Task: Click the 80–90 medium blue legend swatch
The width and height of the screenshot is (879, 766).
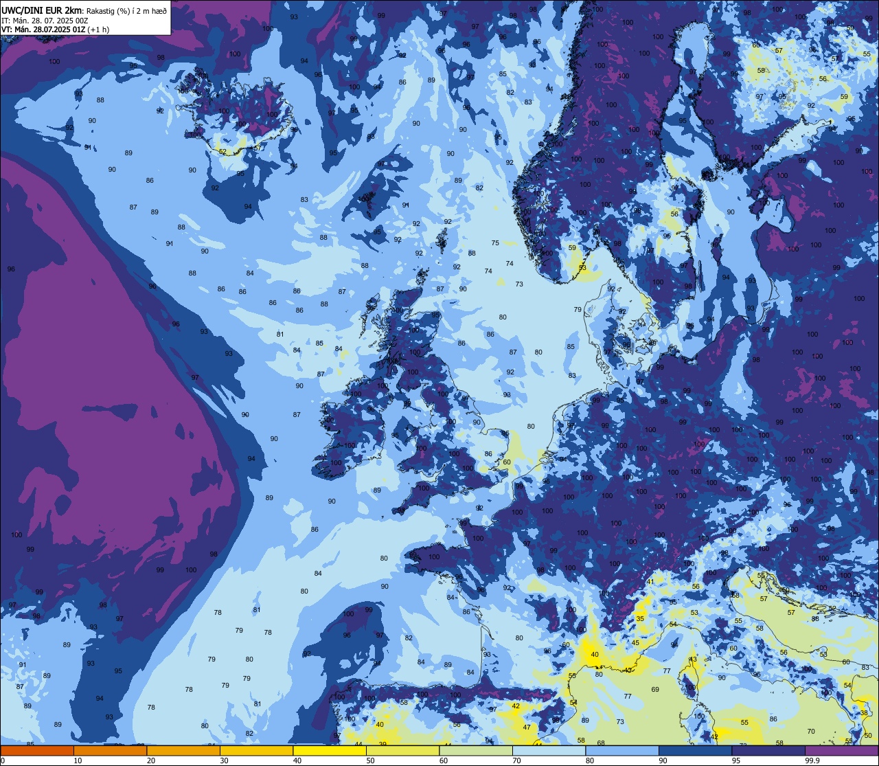Action: (x=622, y=751)
